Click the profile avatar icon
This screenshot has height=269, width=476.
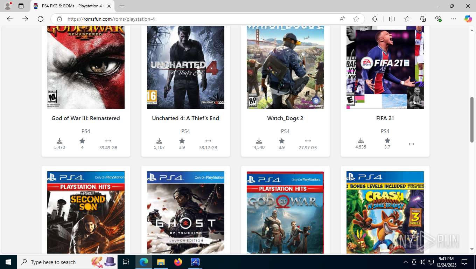[x=8, y=6]
